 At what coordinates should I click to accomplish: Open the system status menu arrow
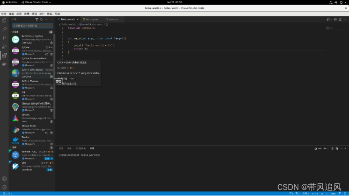[x=346, y=2]
